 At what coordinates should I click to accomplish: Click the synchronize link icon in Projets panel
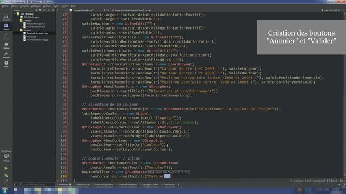(x=44, y=10)
